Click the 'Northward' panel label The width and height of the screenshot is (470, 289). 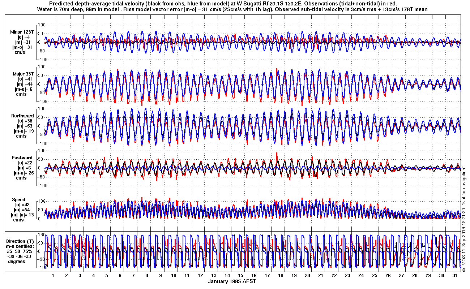click(22, 116)
